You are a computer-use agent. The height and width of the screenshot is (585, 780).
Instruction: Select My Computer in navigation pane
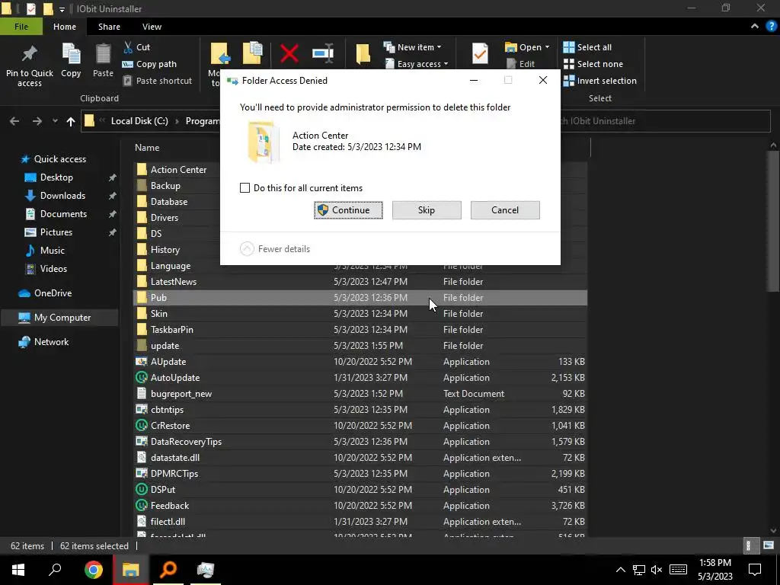[59, 318]
